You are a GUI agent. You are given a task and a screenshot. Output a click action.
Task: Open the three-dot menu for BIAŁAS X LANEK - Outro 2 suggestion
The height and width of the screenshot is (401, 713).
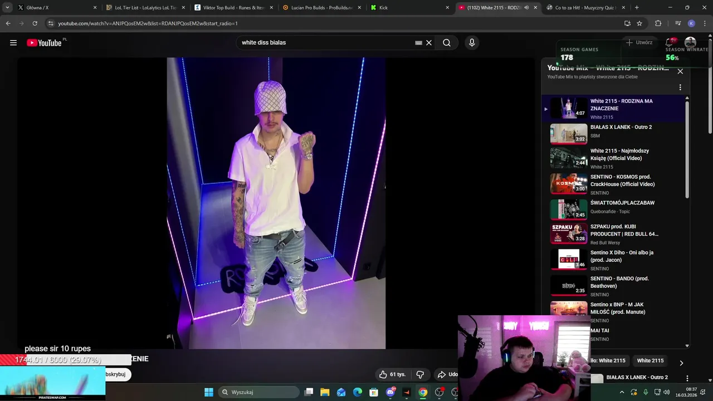click(687, 378)
